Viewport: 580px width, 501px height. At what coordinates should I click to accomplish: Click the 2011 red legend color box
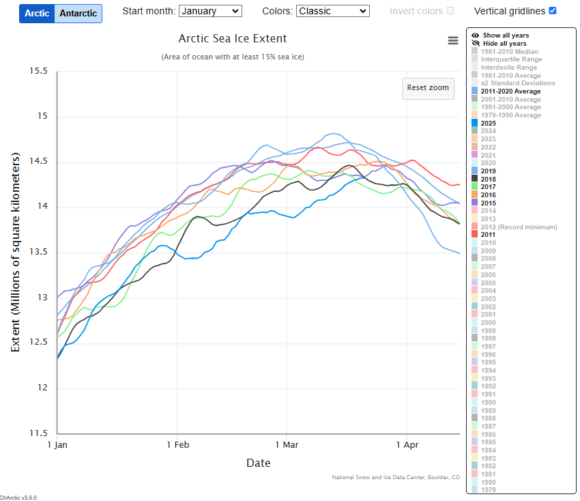pos(474,235)
